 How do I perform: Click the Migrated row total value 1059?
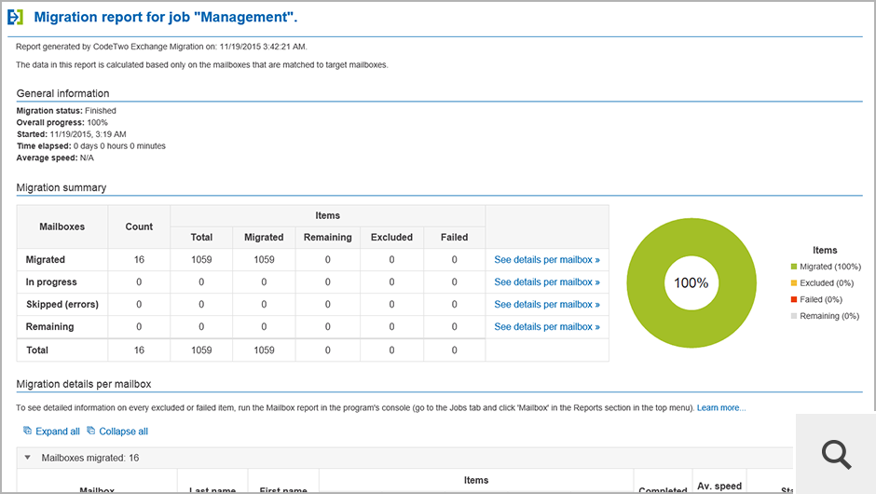coord(201,260)
